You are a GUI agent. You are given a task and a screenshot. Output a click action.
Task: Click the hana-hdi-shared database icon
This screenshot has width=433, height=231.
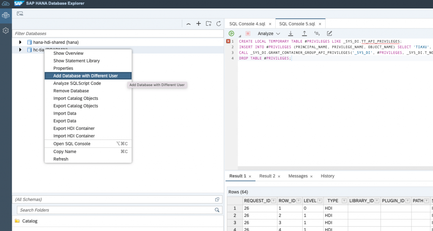coord(29,42)
